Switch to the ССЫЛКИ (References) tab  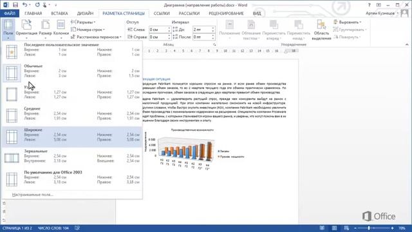(x=162, y=13)
